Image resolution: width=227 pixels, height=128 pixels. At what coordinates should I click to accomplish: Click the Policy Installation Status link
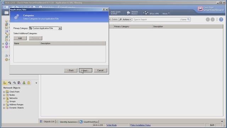[x=140, y=125]
